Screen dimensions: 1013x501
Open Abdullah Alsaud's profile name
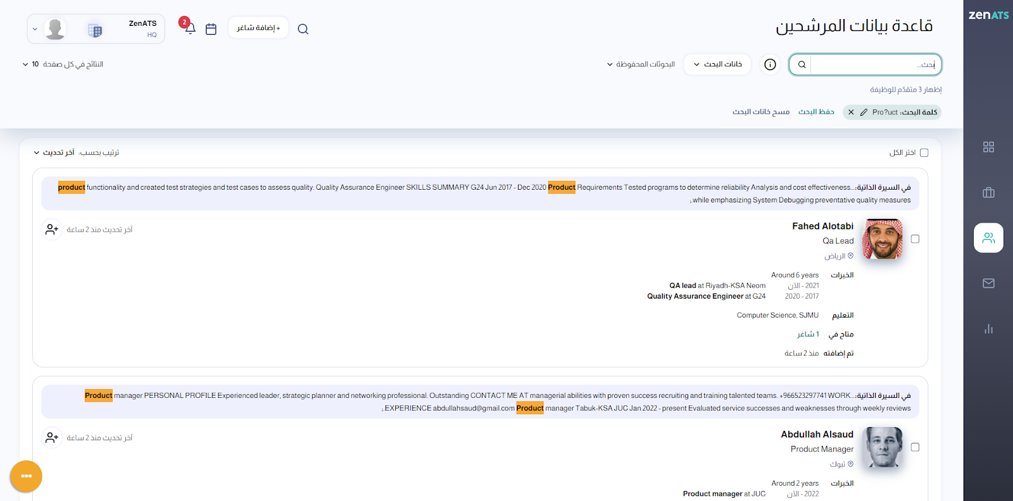(x=817, y=435)
